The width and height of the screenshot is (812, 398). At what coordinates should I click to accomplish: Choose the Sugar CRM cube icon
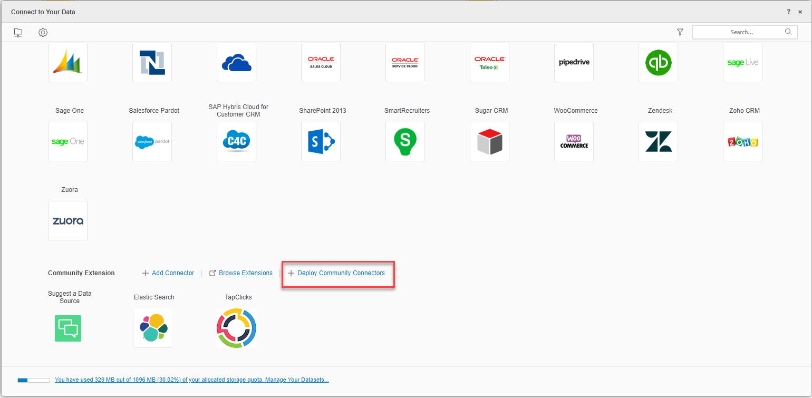(489, 141)
